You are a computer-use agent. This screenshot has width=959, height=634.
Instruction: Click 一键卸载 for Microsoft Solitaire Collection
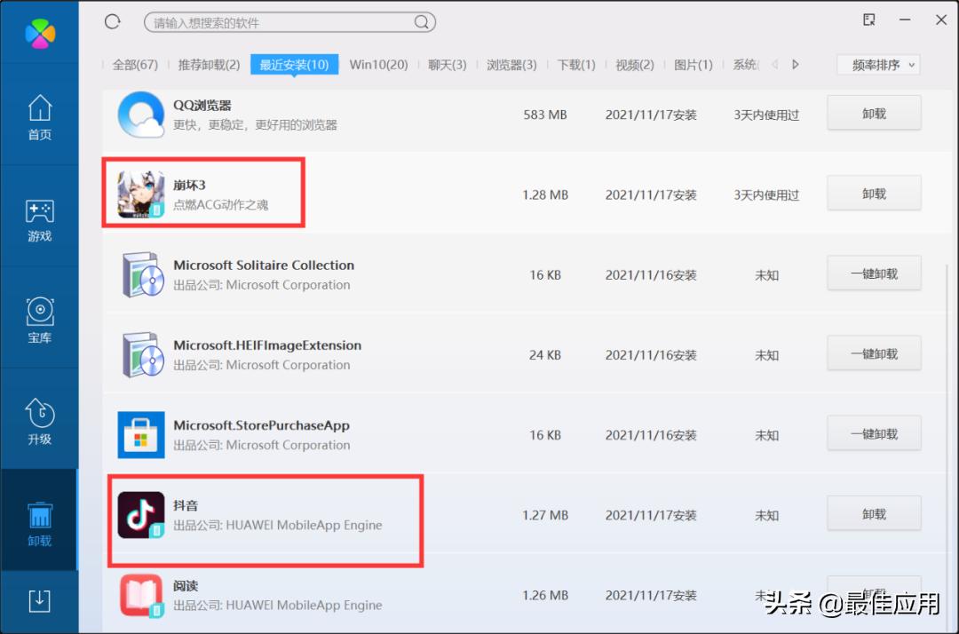click(x=874, y=273)
